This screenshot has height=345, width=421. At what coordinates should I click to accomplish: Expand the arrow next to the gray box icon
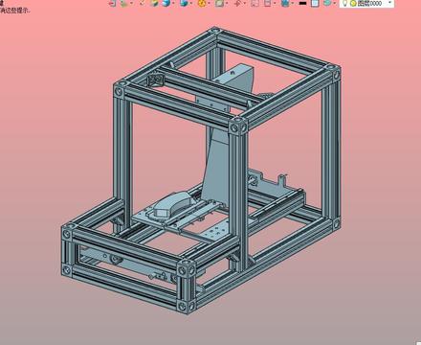click(226, 4)
